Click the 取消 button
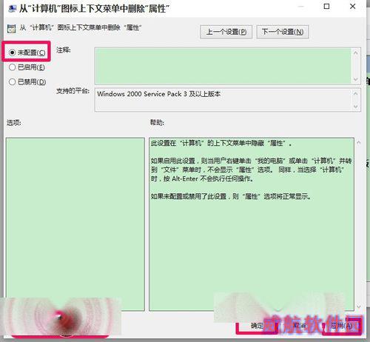370x342 pixels. pyautogui.click(x=300, y=326)
